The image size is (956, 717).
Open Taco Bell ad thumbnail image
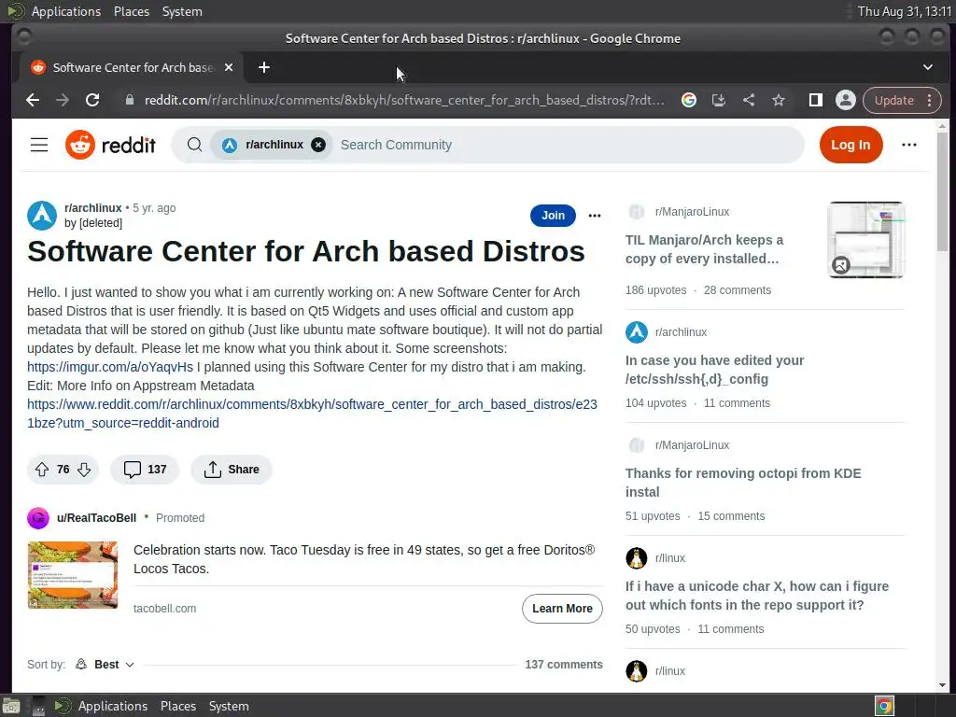[x=73, y=575]
